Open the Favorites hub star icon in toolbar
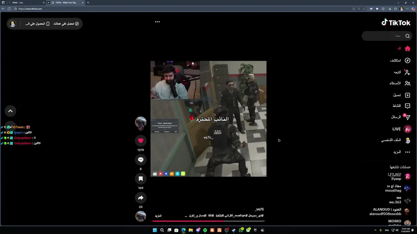Viewport: 417px width, 234px height. pos(395,9)
